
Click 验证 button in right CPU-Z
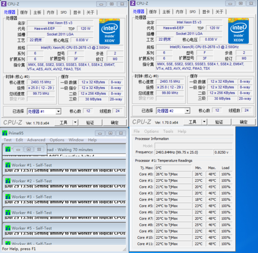(219, 122)
